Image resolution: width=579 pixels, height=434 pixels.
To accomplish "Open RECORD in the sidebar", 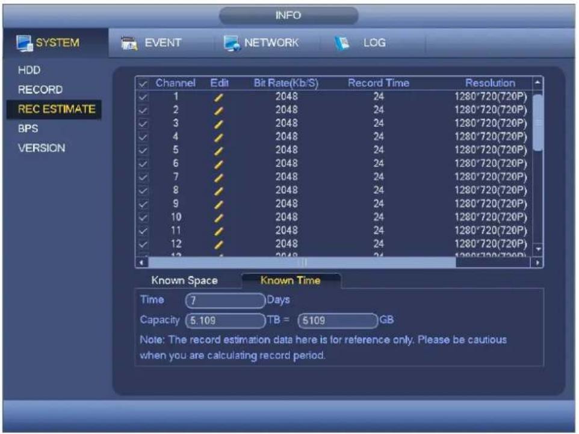I will pyautogui.click(x=40, y=90).
